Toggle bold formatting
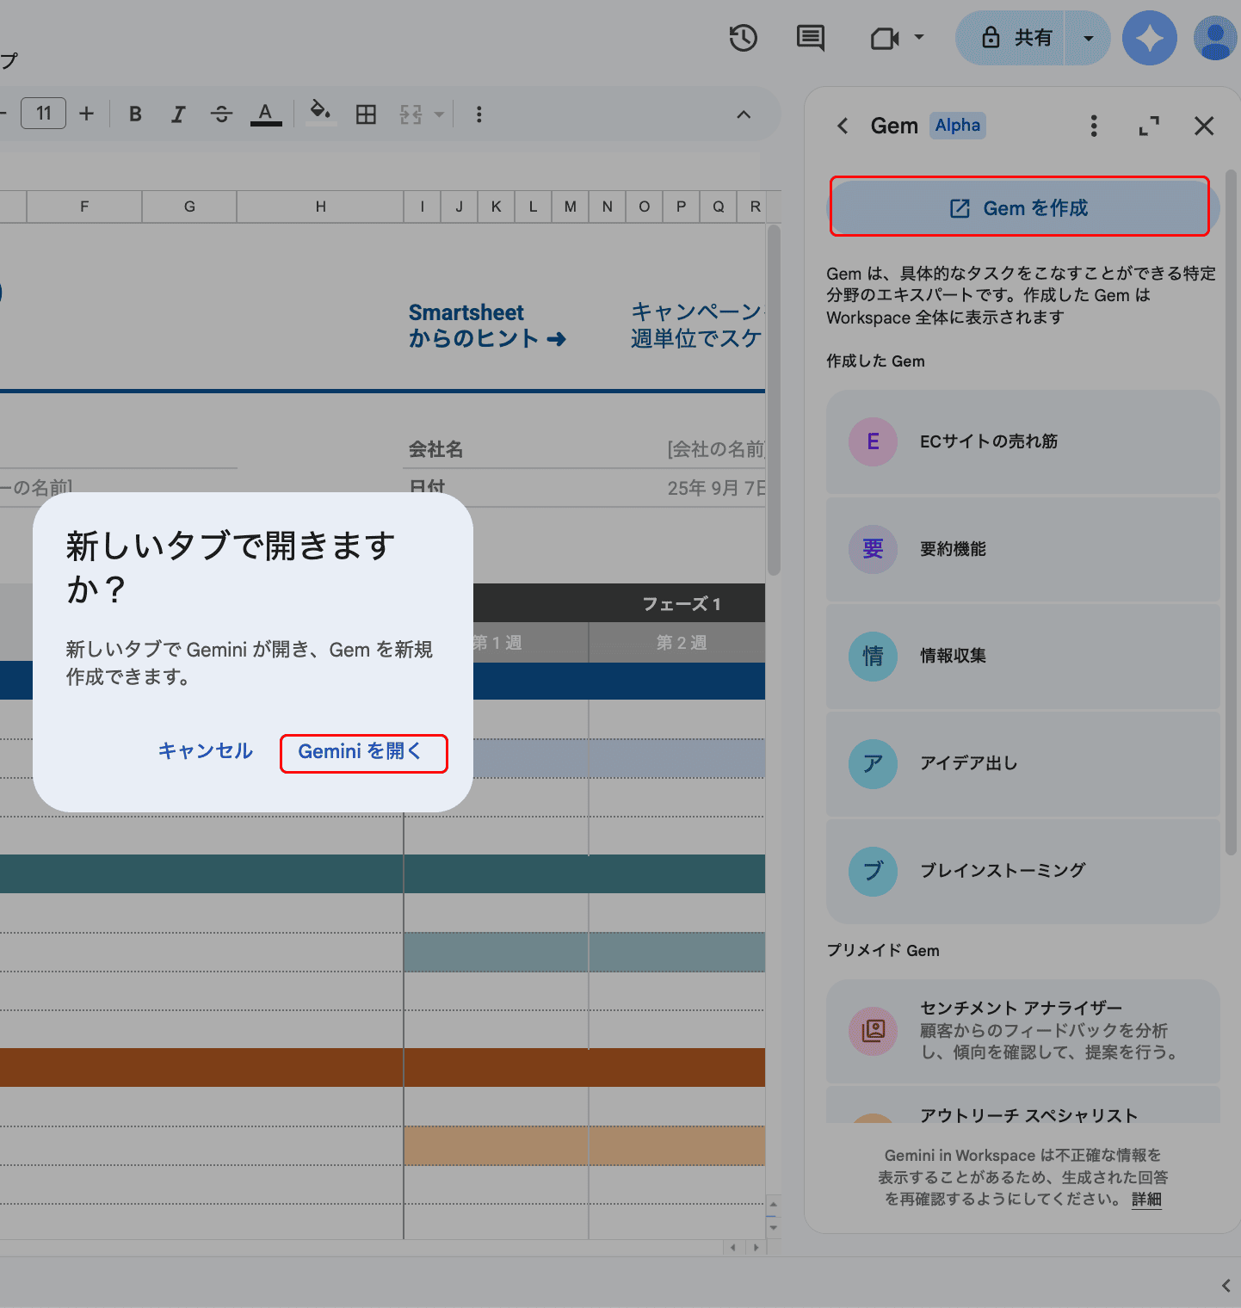1241x1308 pixels. point(135,114)
